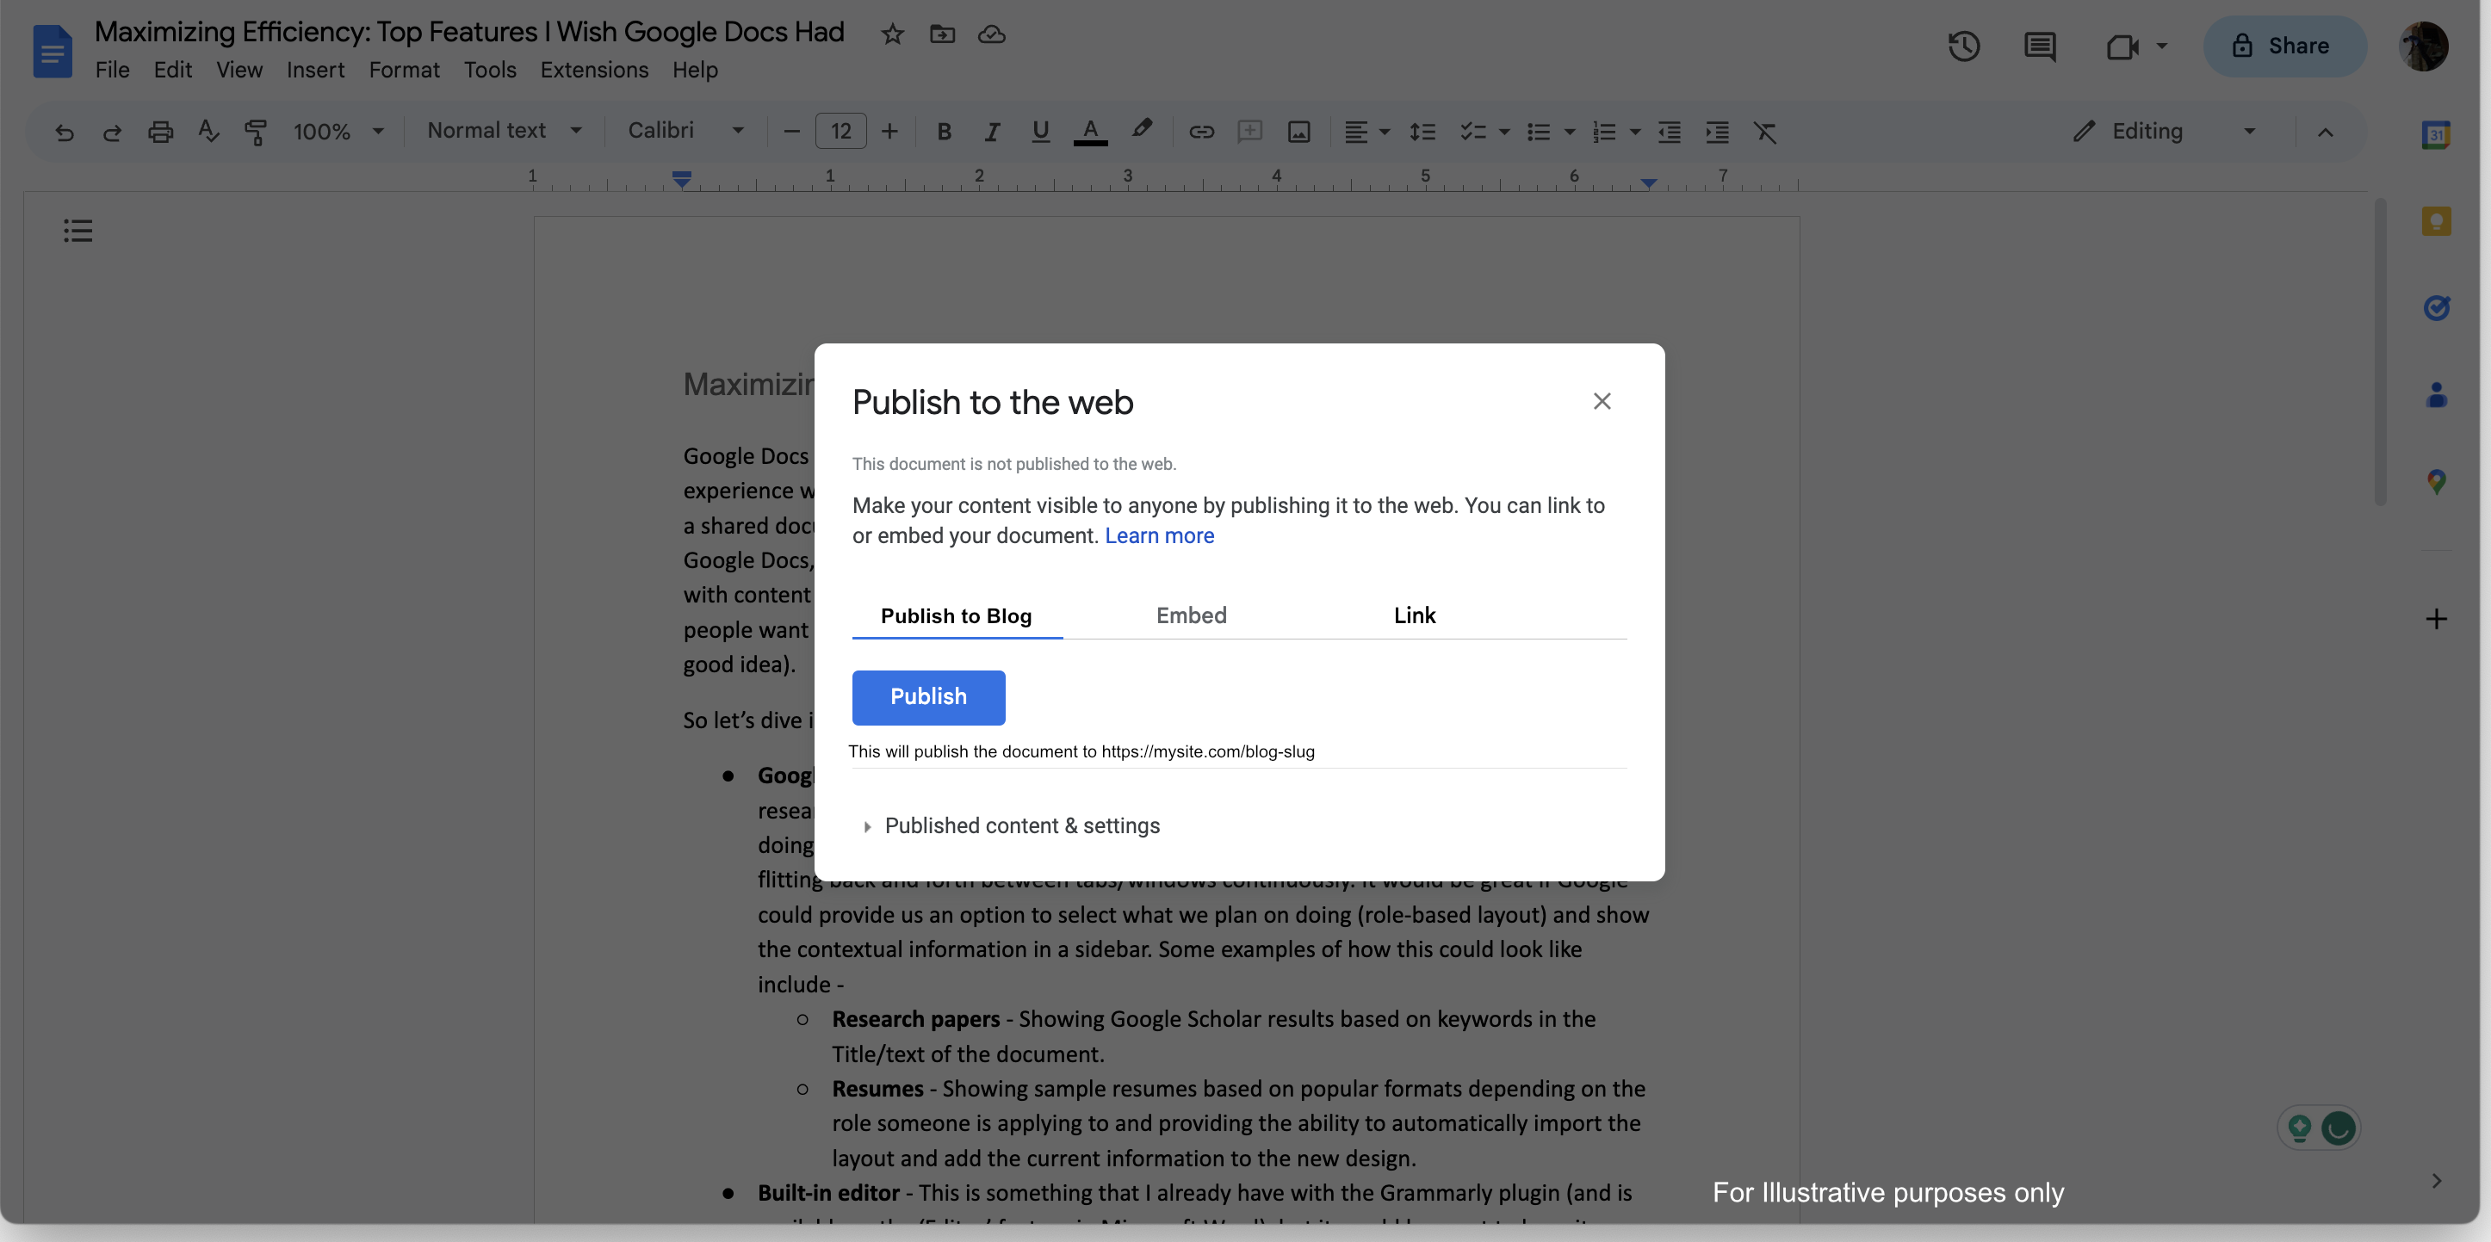Open the Format menu

tap(404, 71)
